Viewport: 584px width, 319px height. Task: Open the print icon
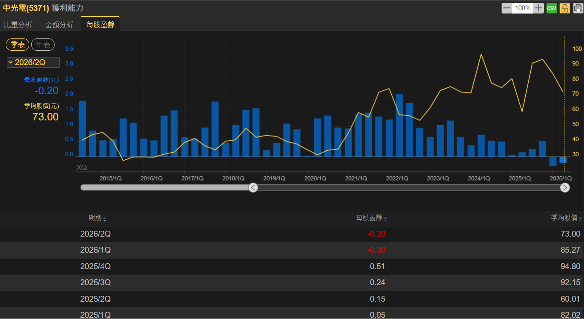click(x=578, y=8)
